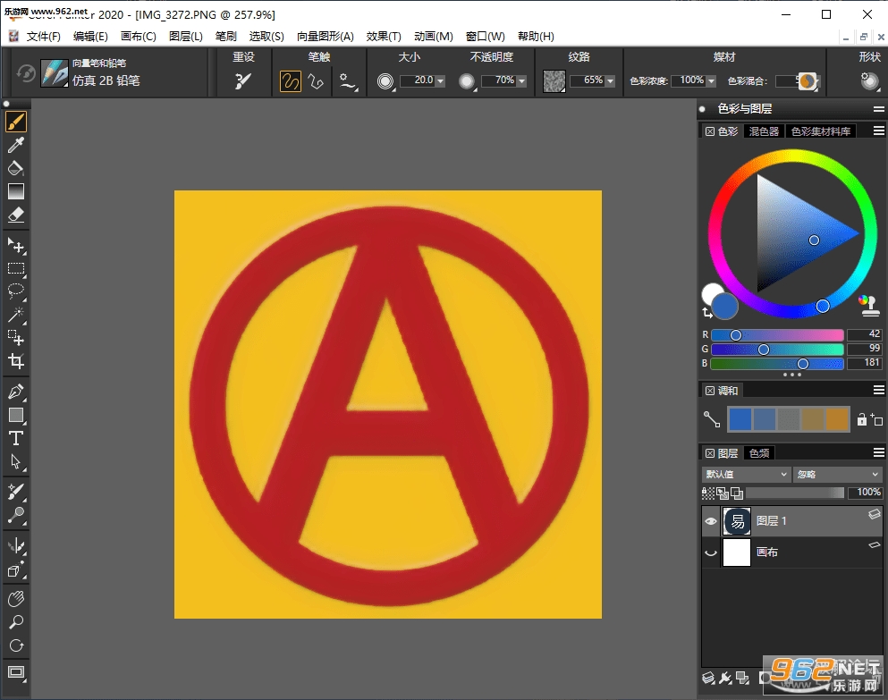Click the main blue color swatch
The image size is (888, 700).
pos(725,306)
